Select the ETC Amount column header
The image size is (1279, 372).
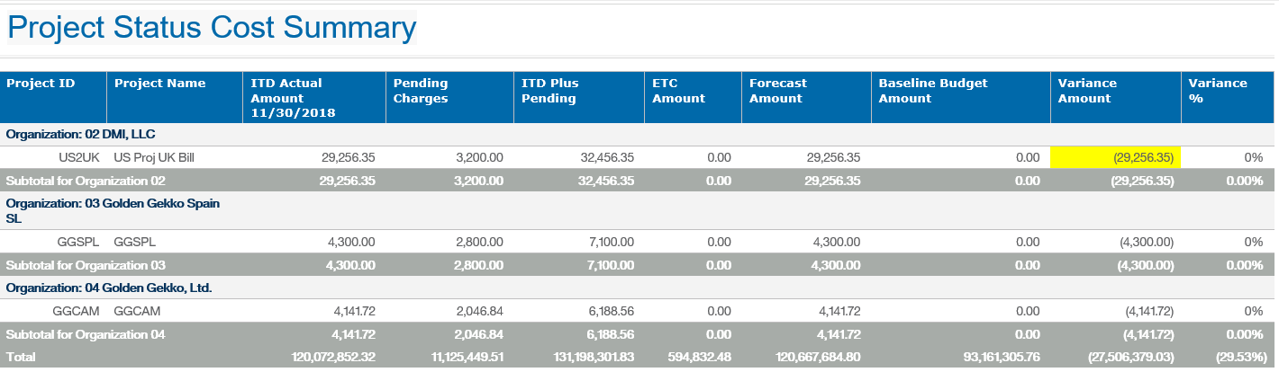[x=678, y=91]
